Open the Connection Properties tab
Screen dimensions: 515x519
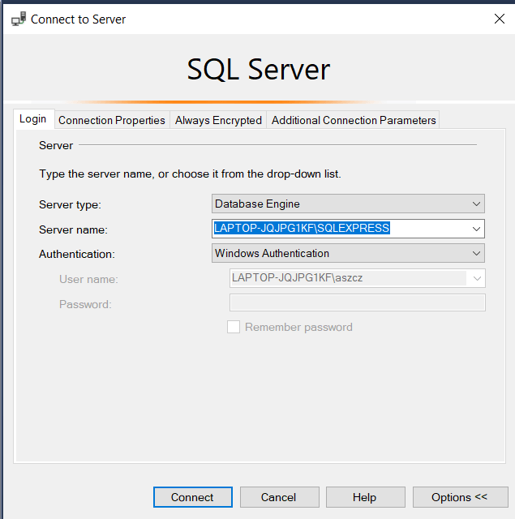point(112,120)
